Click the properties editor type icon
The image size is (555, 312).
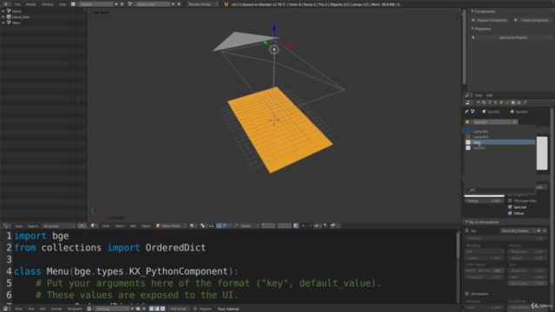[x=467, y=102]
